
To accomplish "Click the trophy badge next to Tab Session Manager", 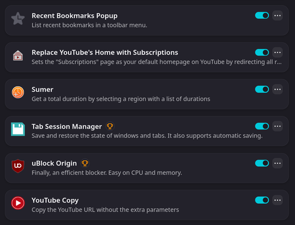I will tap(110, 126).
